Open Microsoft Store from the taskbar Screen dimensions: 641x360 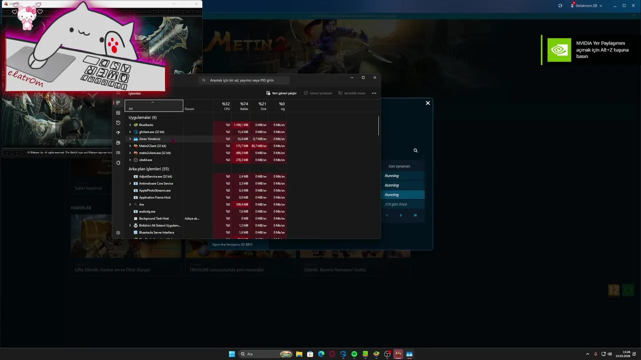tap(310, 354)
